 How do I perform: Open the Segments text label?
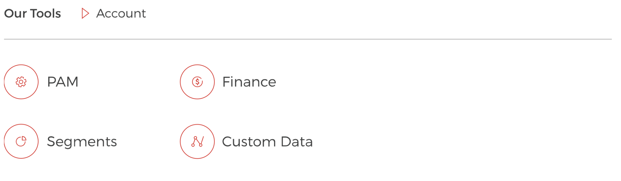click(82, 142)
